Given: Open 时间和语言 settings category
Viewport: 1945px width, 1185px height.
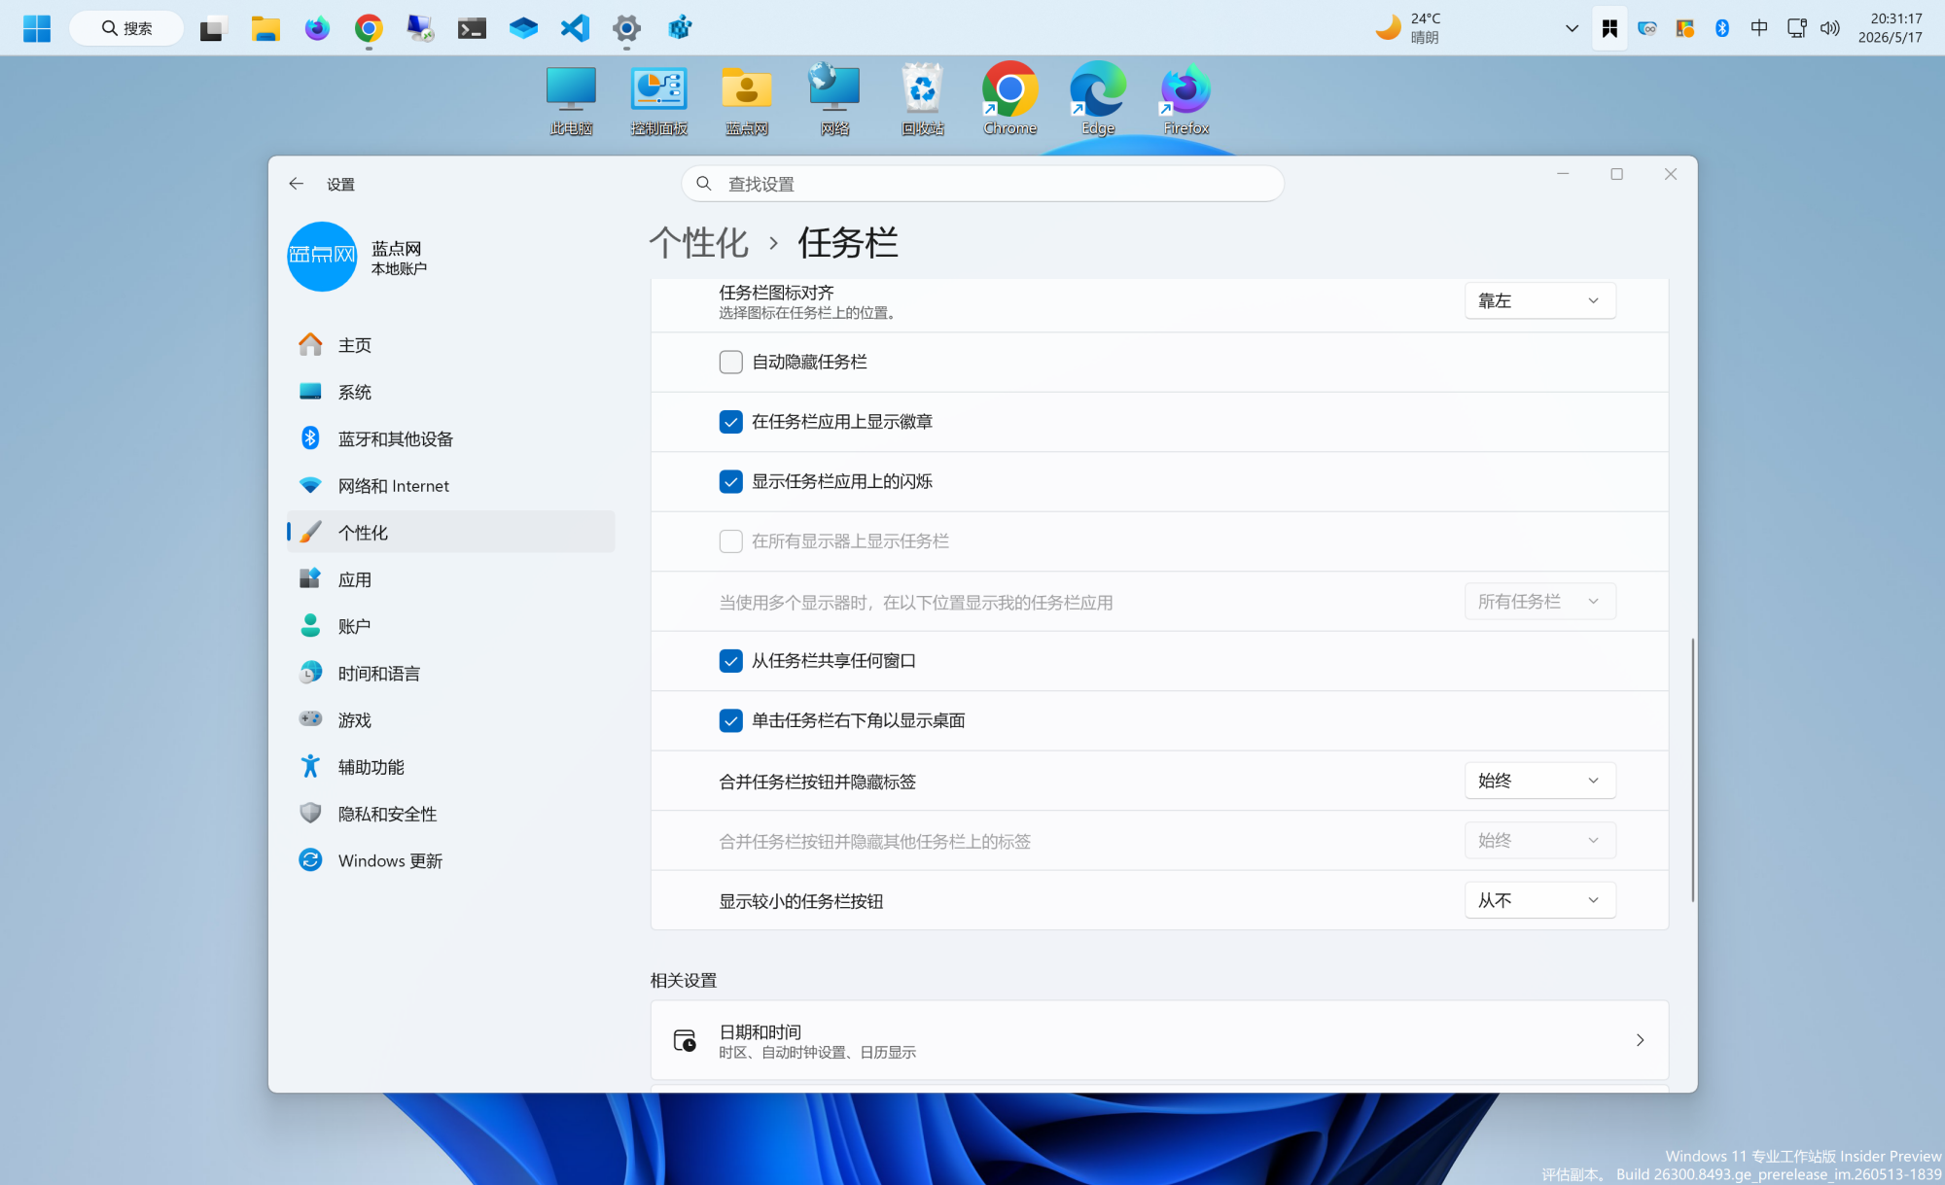Looking at the screenshot, I should 450,673.
